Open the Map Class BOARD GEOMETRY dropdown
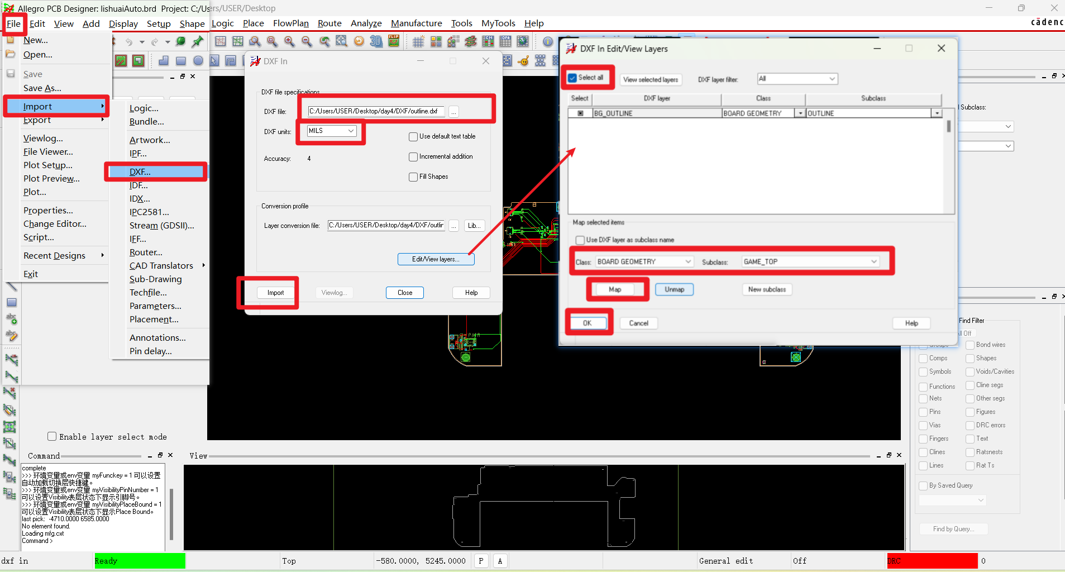Image resolution: width=1065 pixels, height=572 pixels. pyautogui.click(x=644, y=261)
